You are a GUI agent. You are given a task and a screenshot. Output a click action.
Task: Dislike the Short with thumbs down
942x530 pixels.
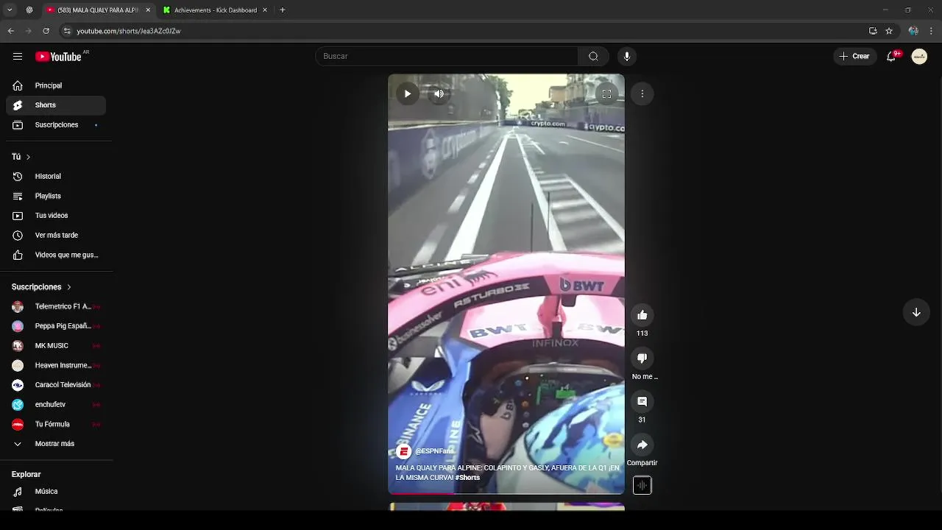(x=642, y=358)
